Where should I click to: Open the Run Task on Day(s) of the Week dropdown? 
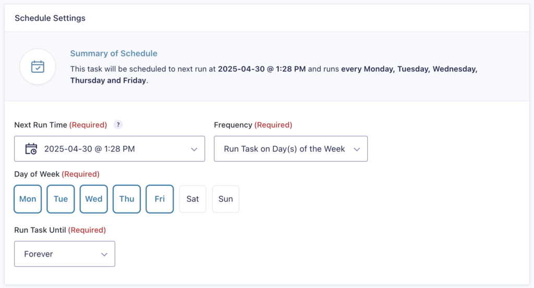[290, 149]
